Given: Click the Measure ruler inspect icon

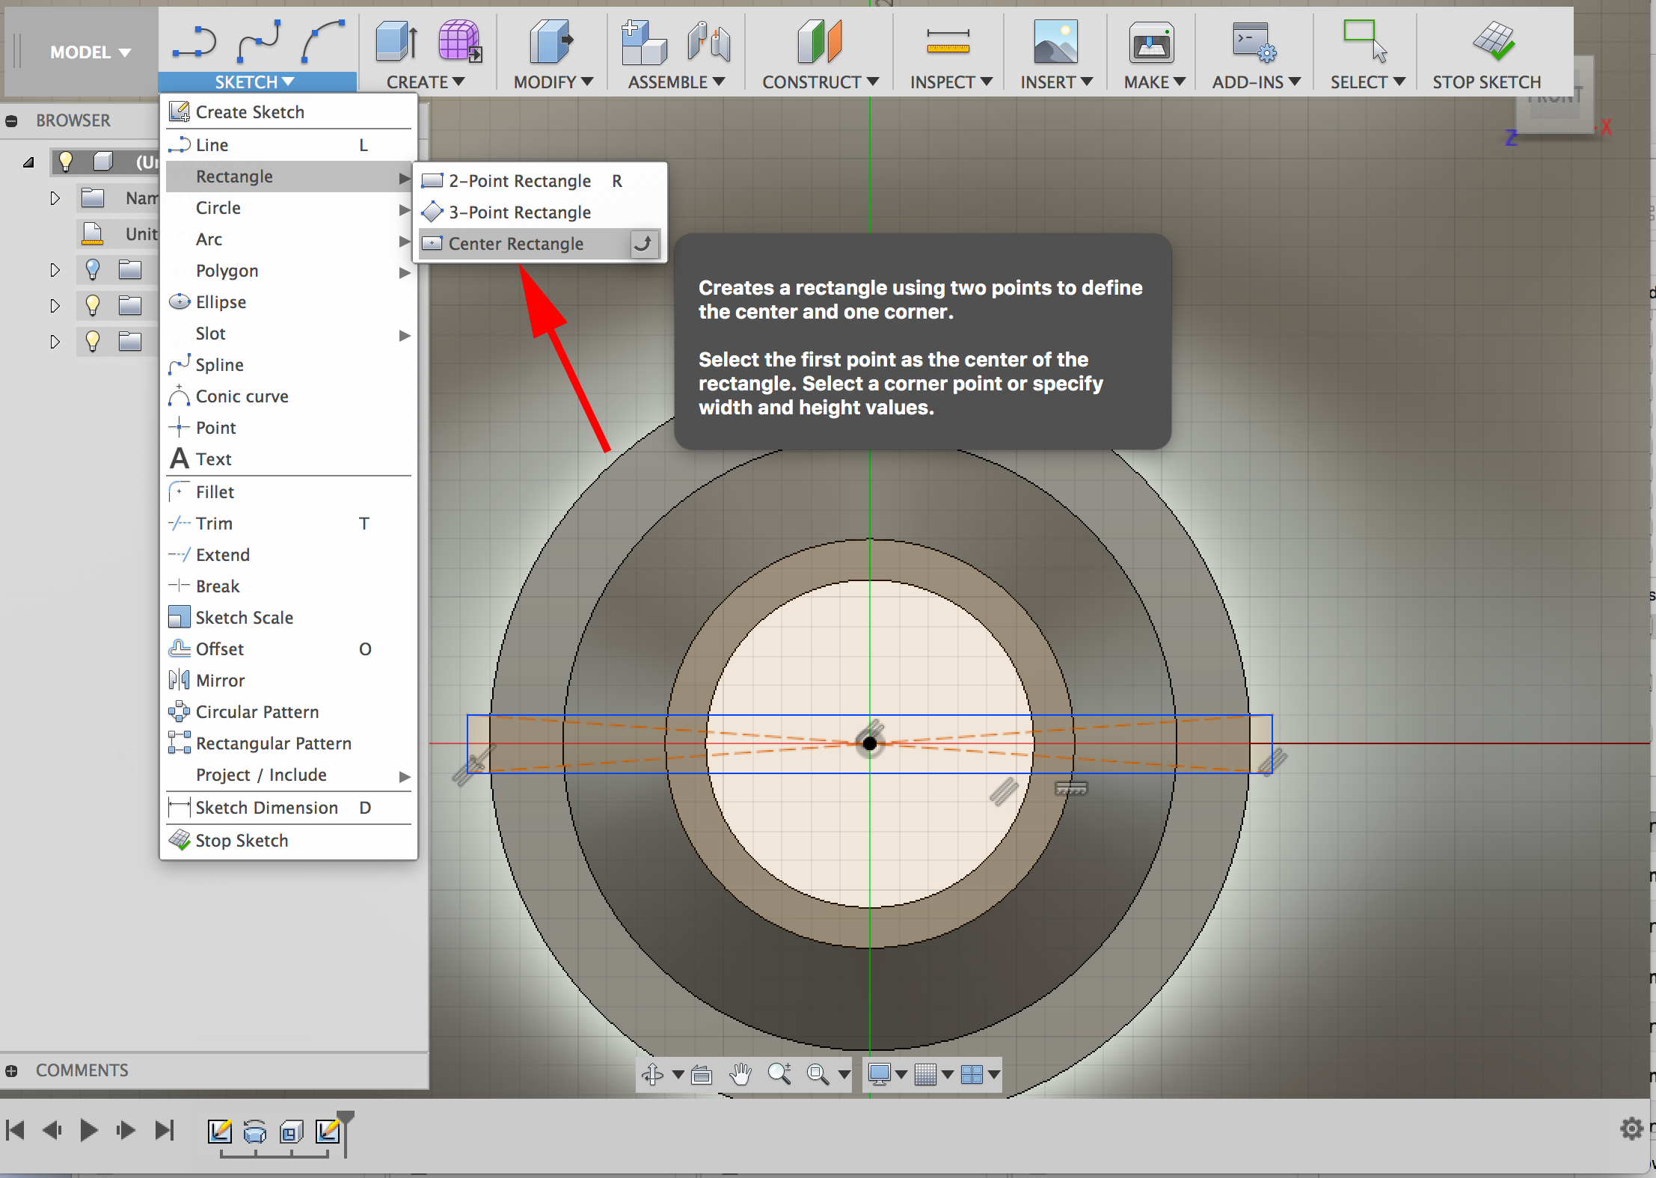Looking at the screenshot, I should point(948,42).
